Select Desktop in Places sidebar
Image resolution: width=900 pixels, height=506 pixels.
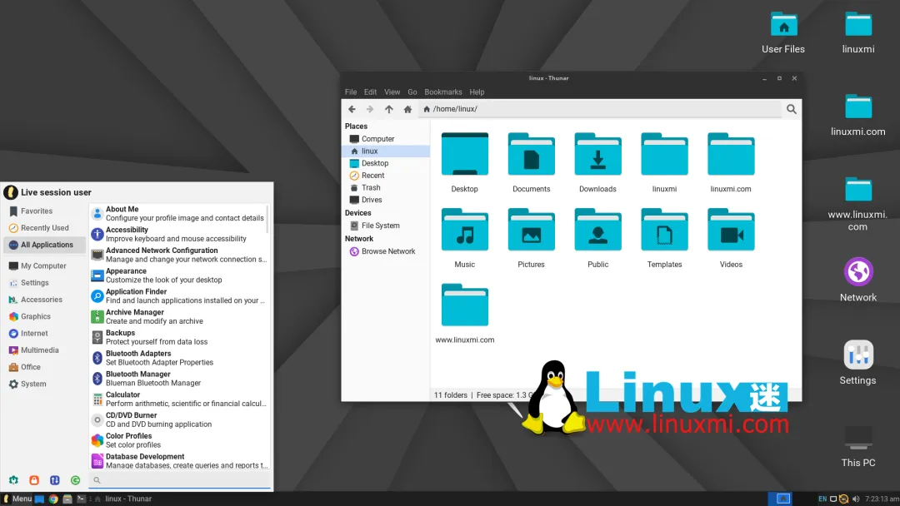[x=386, y=163]
